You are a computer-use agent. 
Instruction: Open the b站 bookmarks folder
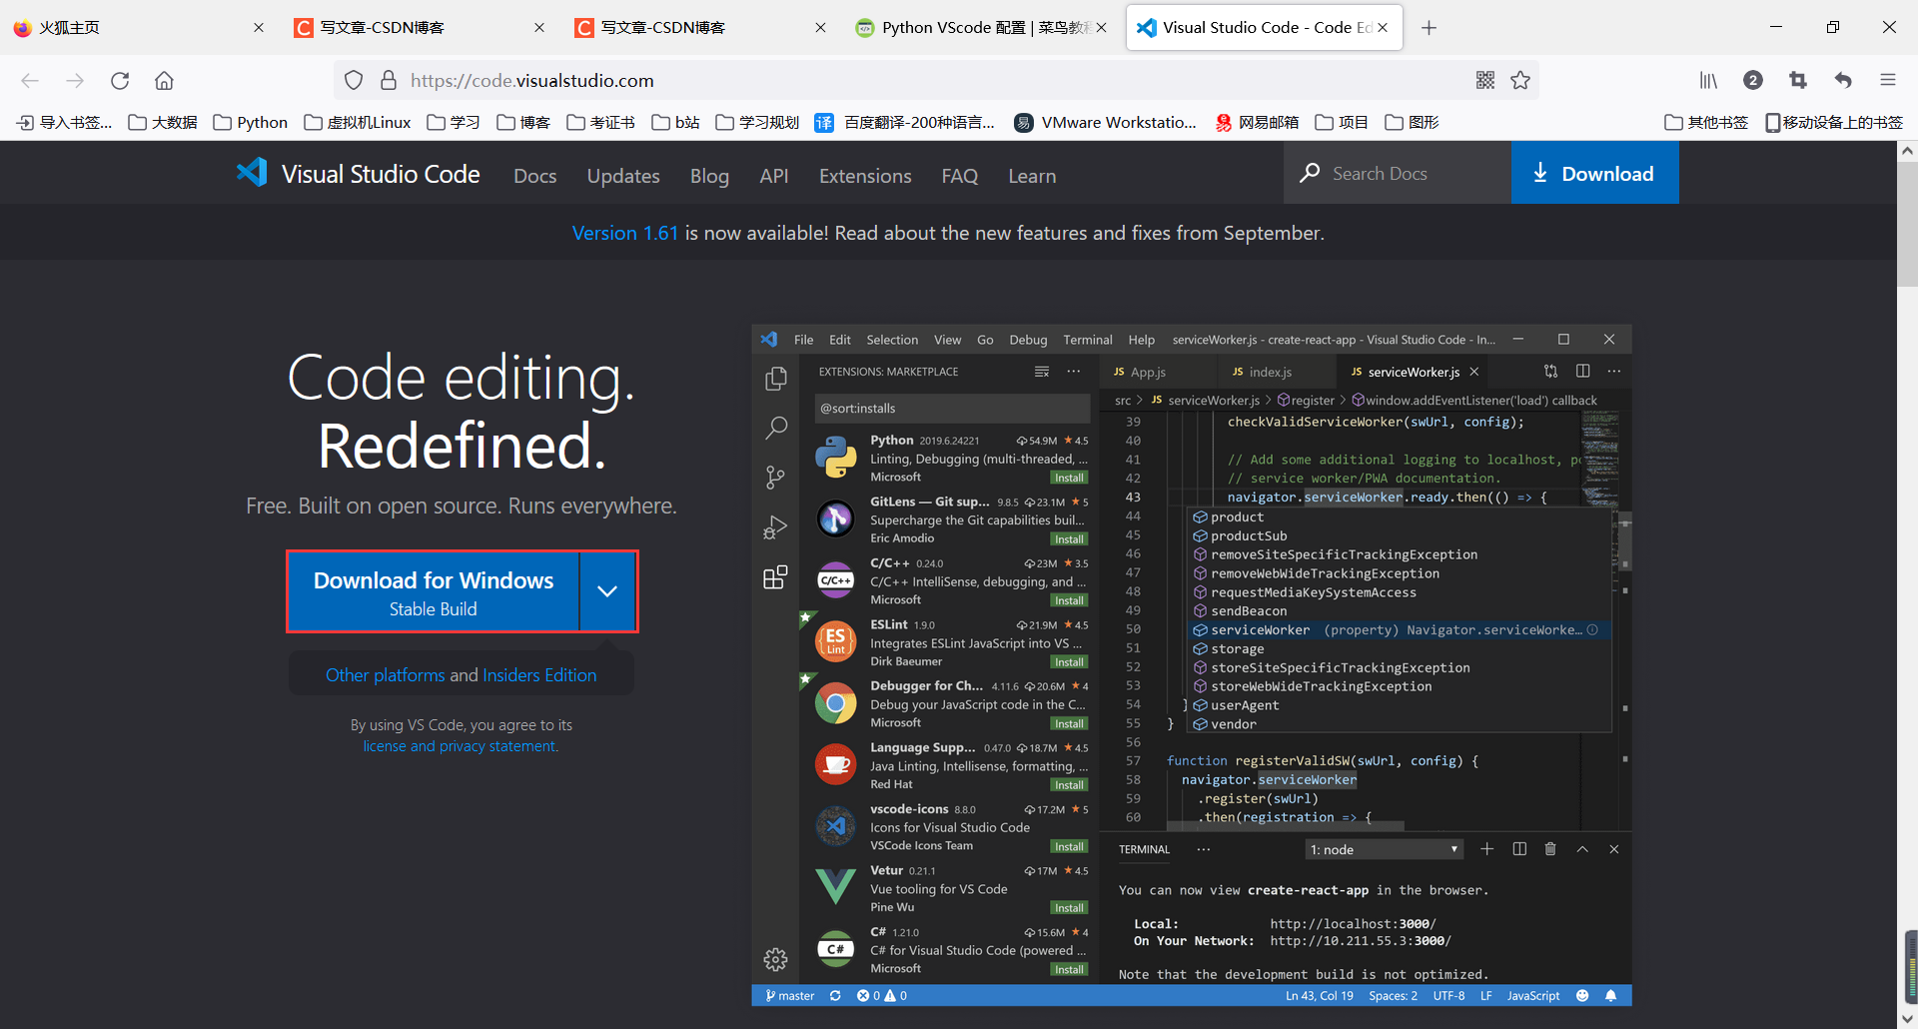tap(676, 122)
